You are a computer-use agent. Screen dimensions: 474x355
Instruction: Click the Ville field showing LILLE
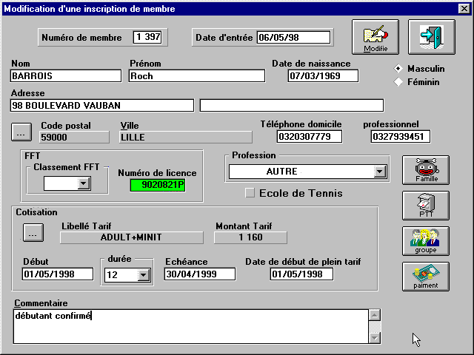pos(186,137)
